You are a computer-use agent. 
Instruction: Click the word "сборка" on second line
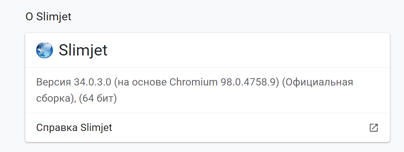pyautogui.click(x=53, y=99)
